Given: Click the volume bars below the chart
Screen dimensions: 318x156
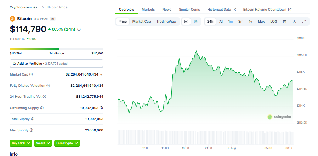Looking at the screenshot, I should click(205, 137).
